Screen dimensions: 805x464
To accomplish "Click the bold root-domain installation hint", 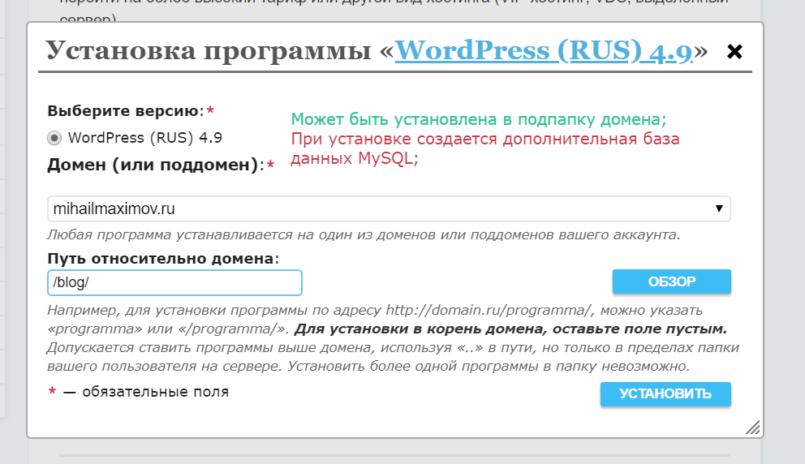I will click(510, 329).
